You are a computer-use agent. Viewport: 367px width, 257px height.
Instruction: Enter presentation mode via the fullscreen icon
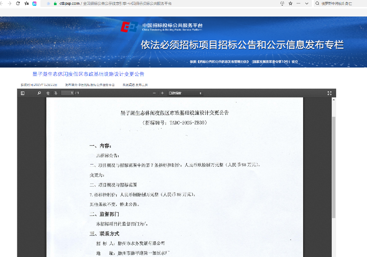330,93
